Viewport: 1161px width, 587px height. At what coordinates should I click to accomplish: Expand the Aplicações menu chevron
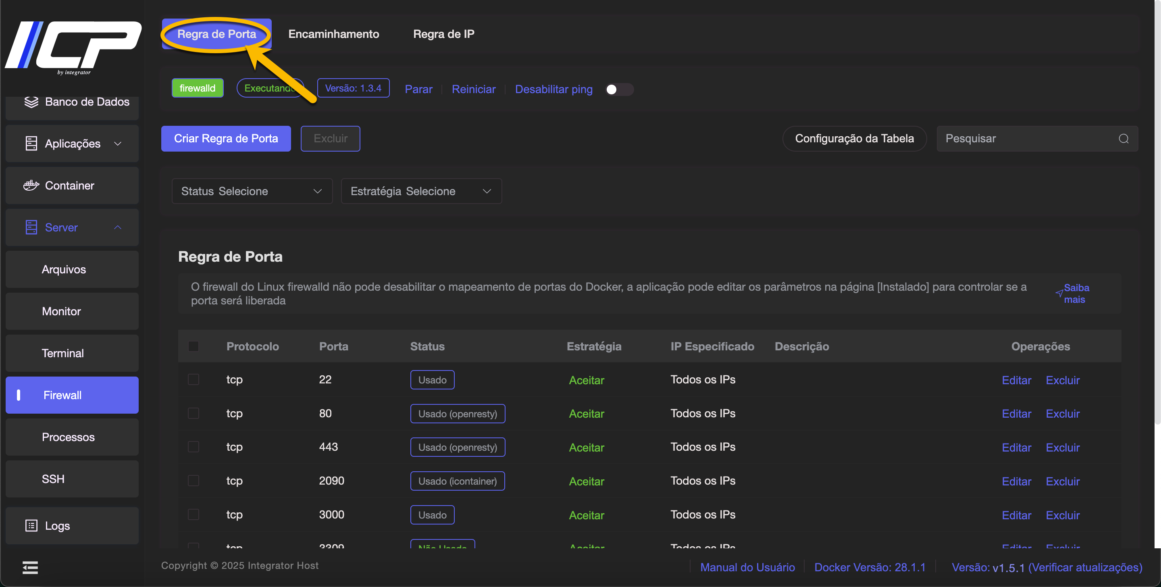pyautogui.click(x=118, y=144)
